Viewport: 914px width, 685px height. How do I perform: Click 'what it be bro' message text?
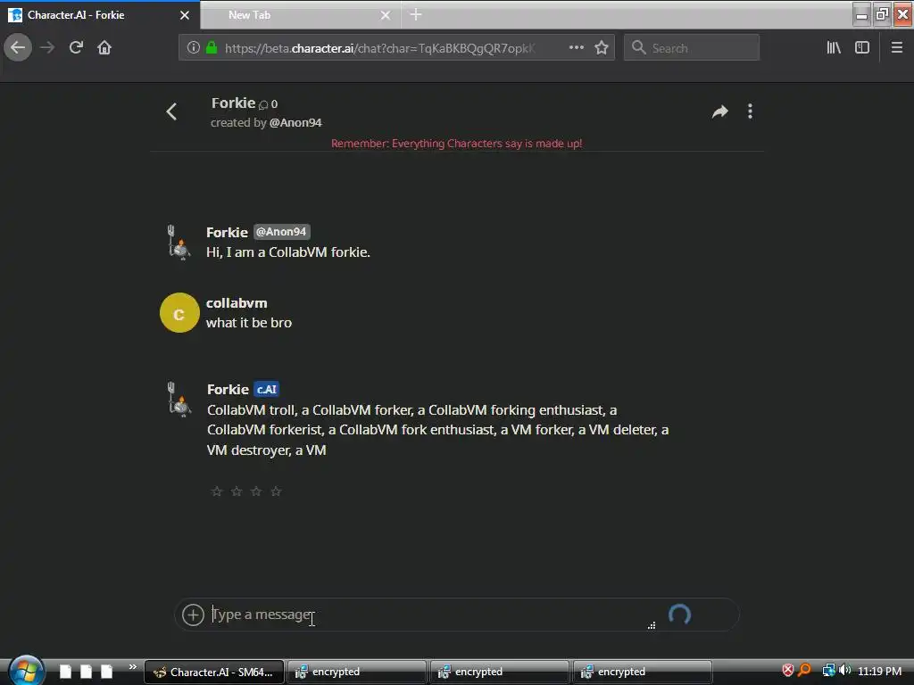click(249, 323)
